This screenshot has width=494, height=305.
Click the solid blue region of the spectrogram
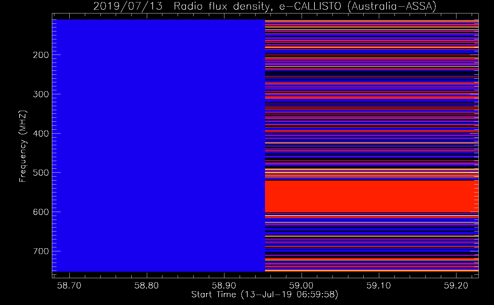(158, 145)
